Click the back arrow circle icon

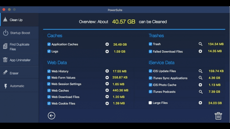pos(52,116)
